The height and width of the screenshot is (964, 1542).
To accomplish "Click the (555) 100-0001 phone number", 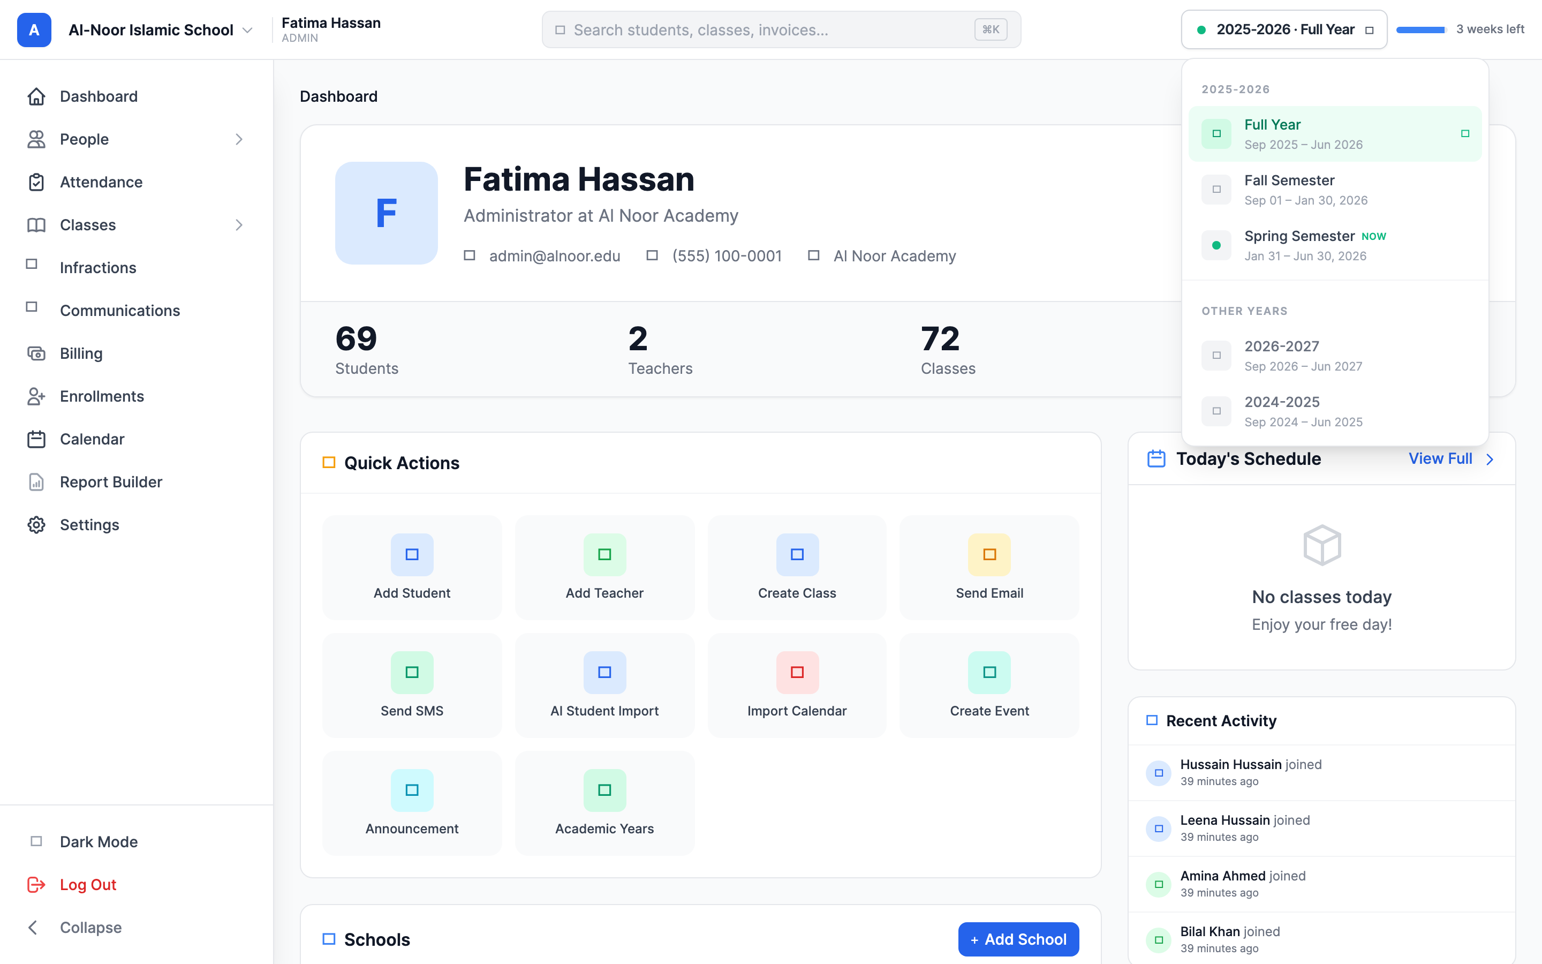I will click(727, 255).
